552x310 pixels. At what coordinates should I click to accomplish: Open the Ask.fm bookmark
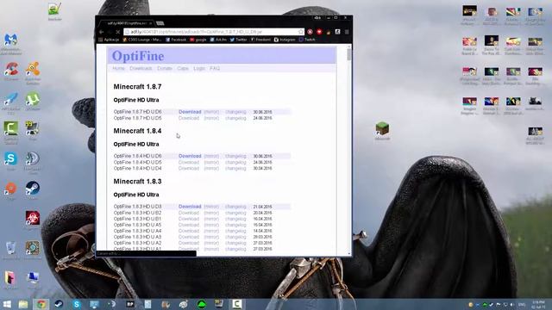click(x=218, y=40)
